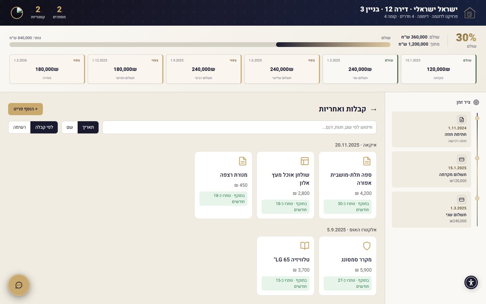This screenshot has width=486, height=304.
Task: Click warranty badge with 15 months remaining
Action: (286, 283)
